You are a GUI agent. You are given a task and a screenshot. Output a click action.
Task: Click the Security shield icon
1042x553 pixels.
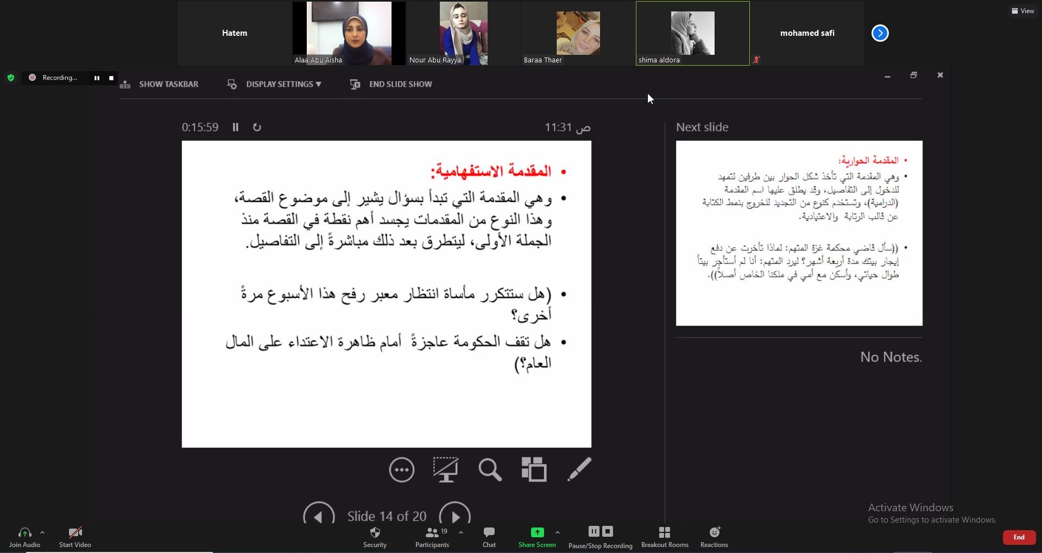pyautogui.click(x=375, y=537)
